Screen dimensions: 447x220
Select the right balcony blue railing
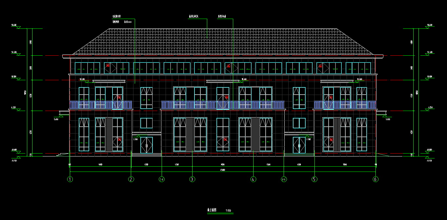coord(345,105)
